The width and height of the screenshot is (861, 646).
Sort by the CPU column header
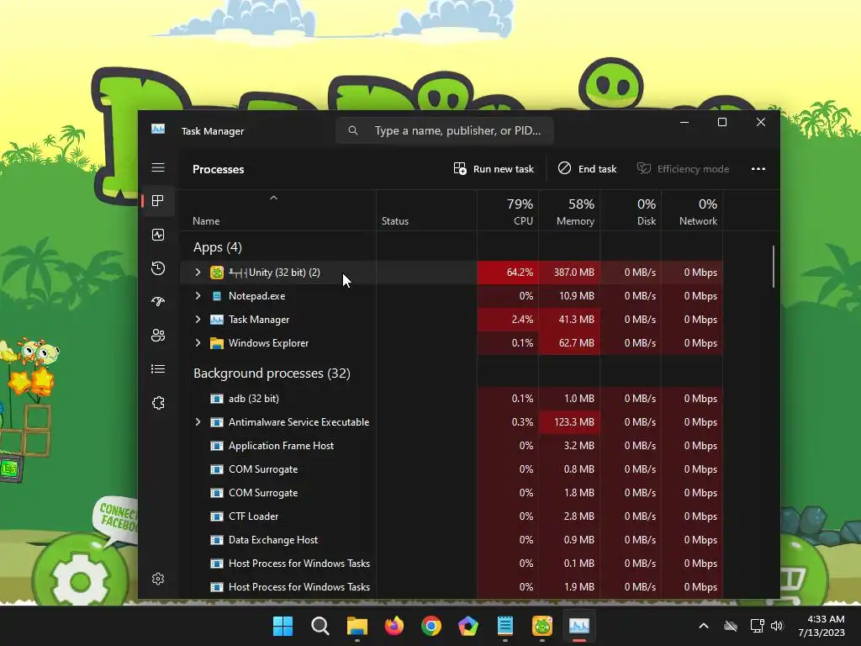(508, 211)
